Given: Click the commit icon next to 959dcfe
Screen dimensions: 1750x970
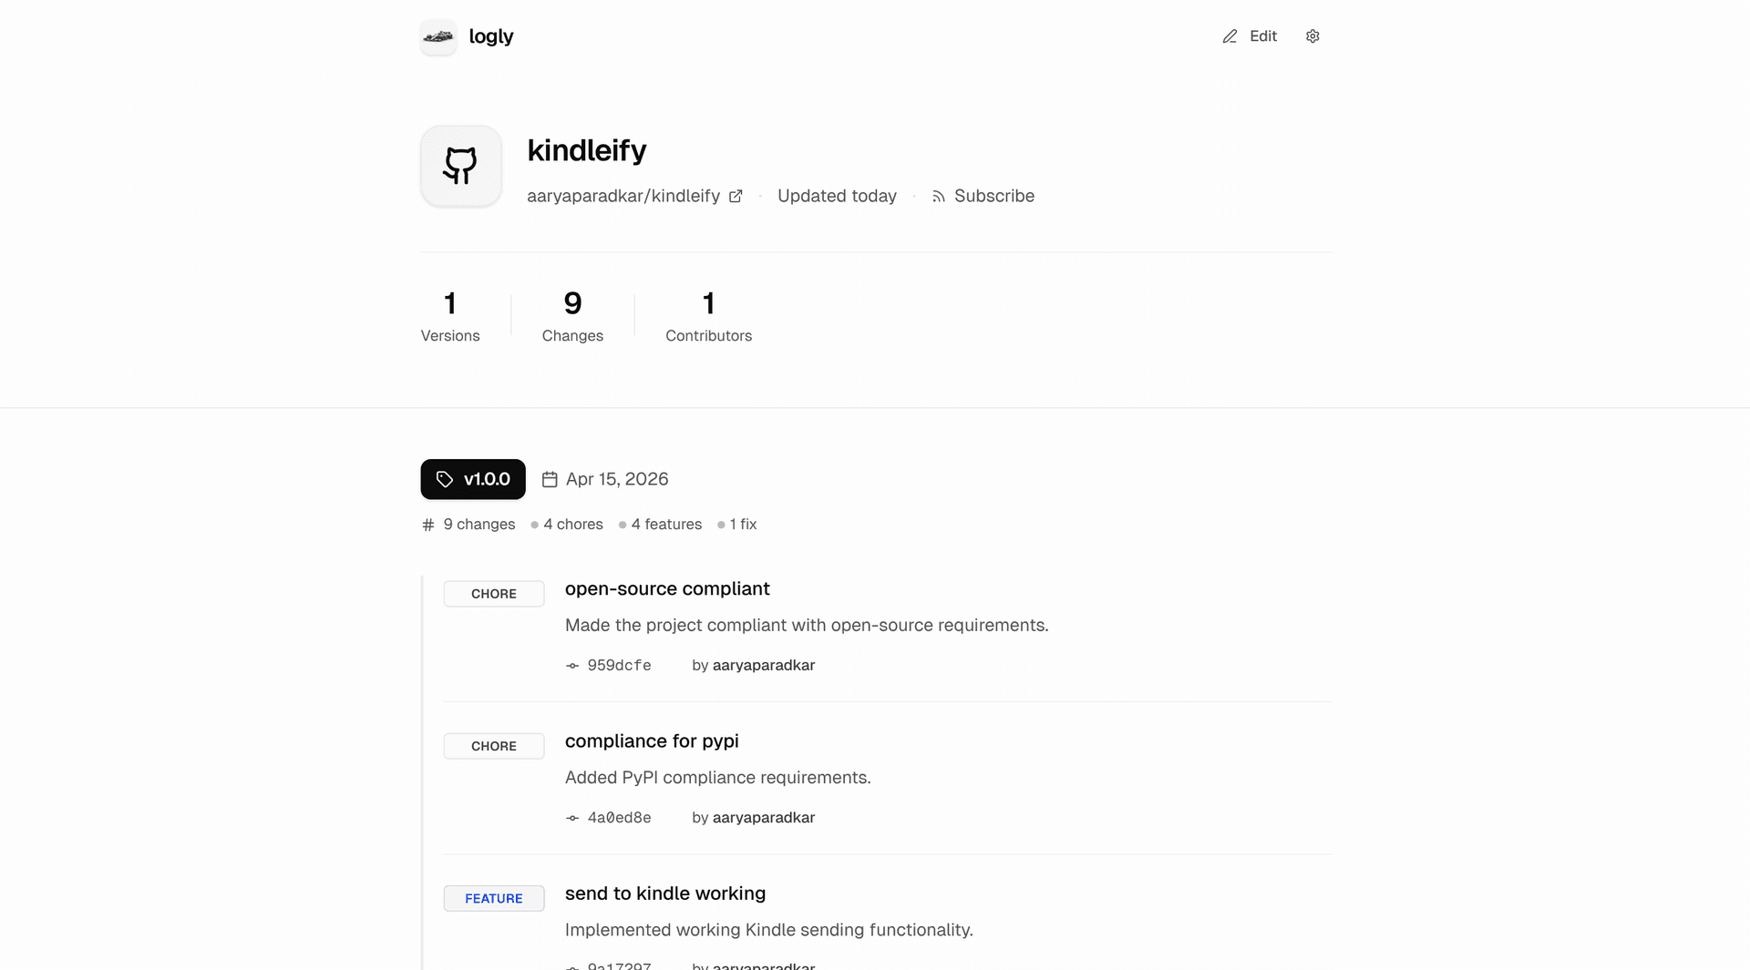Looking at the screenshot, I should (572, 666).
